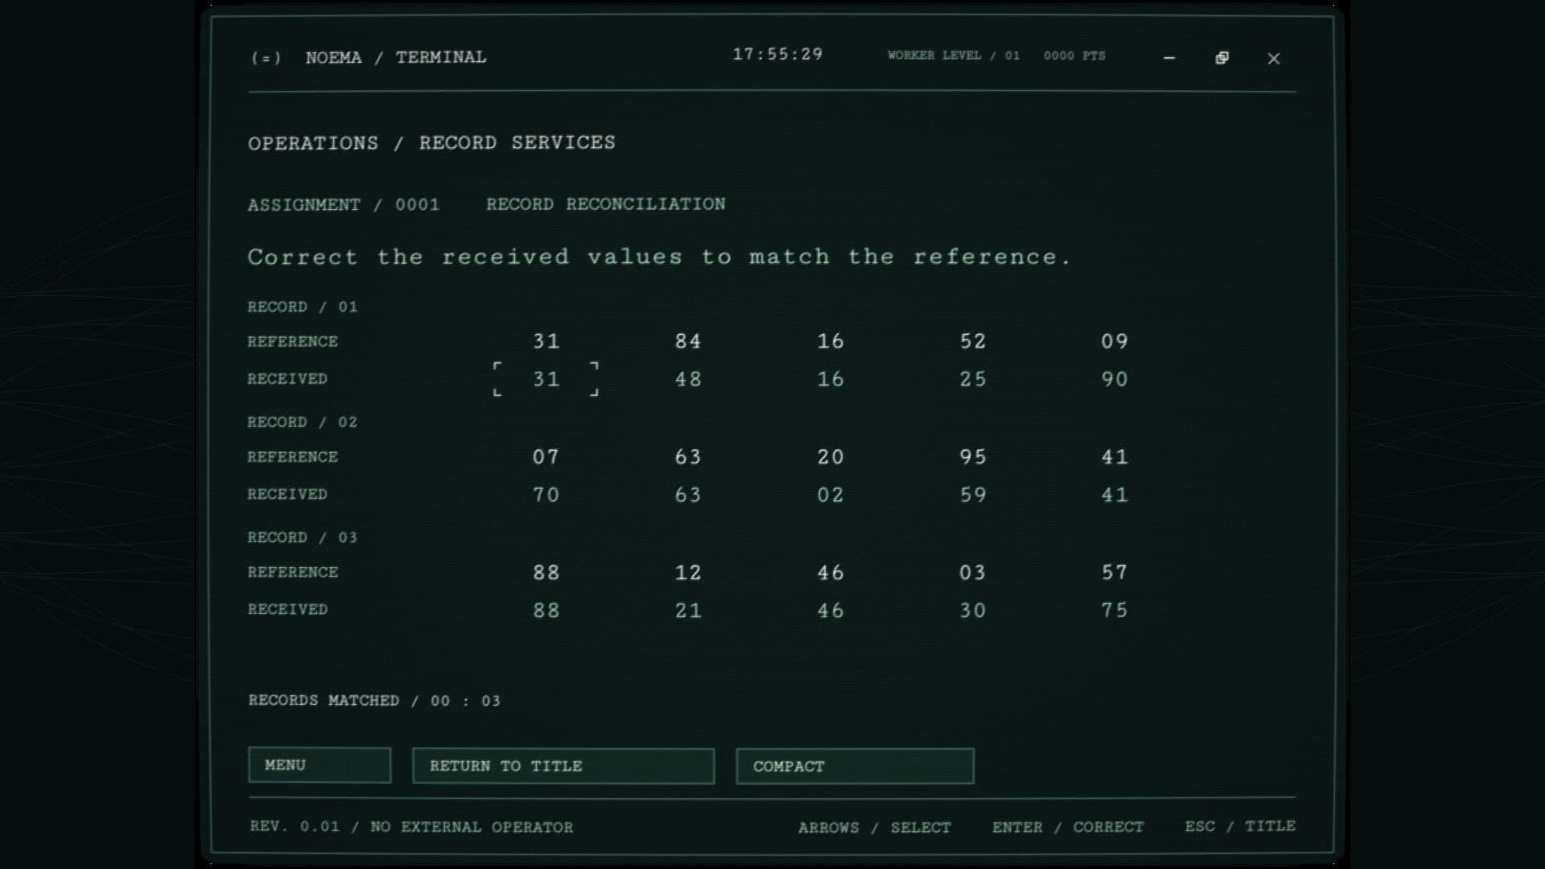
Task: Switch to COMPACT view button
Action: (x=855, y=766)
